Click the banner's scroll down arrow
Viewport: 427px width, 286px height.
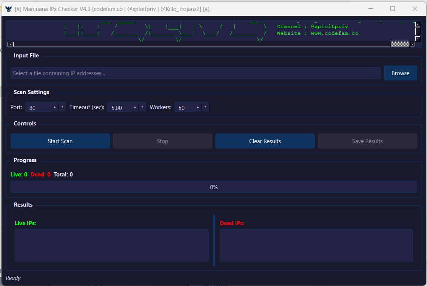[x=418, y=39]
